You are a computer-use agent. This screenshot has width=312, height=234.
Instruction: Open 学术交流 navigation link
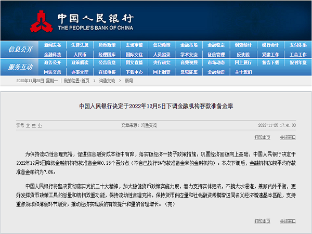pos(189,55)
